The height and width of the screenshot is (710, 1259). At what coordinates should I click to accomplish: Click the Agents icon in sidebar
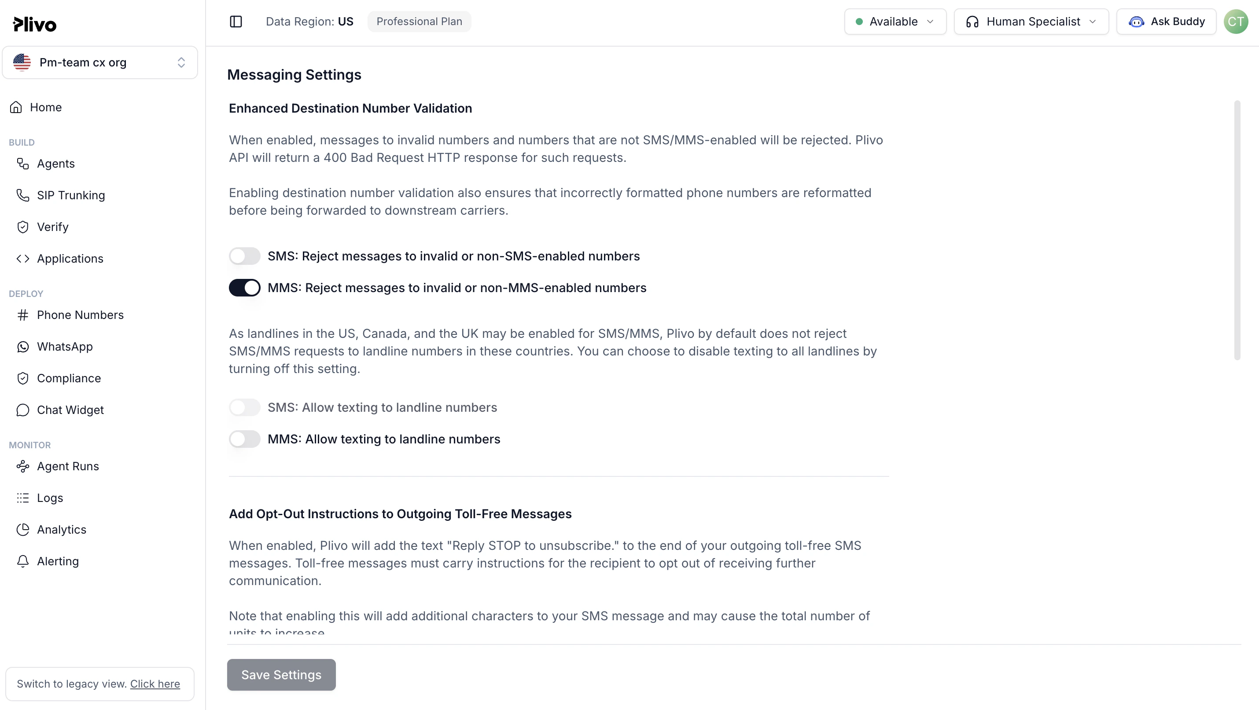point(23,164)
